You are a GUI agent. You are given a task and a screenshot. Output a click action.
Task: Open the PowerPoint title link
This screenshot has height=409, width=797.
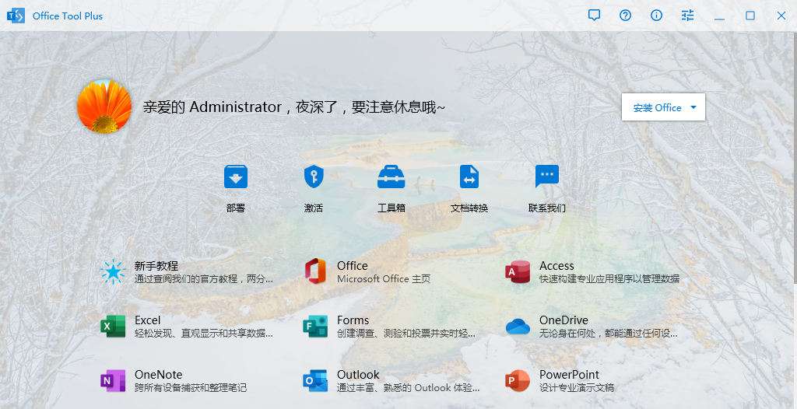569,375
